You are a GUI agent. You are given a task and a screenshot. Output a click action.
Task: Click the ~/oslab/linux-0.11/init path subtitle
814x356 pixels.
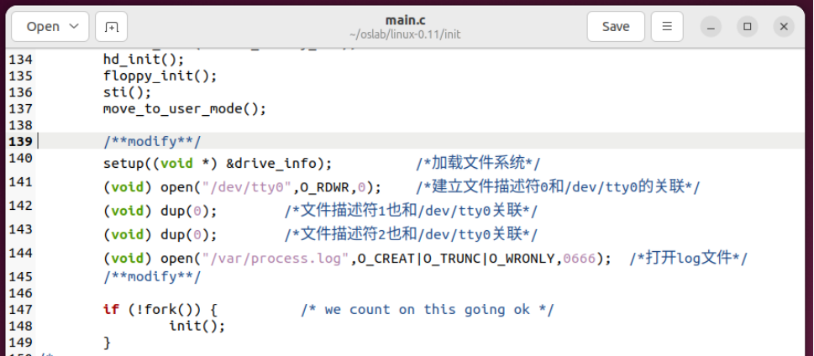click(x=405, y=34)
